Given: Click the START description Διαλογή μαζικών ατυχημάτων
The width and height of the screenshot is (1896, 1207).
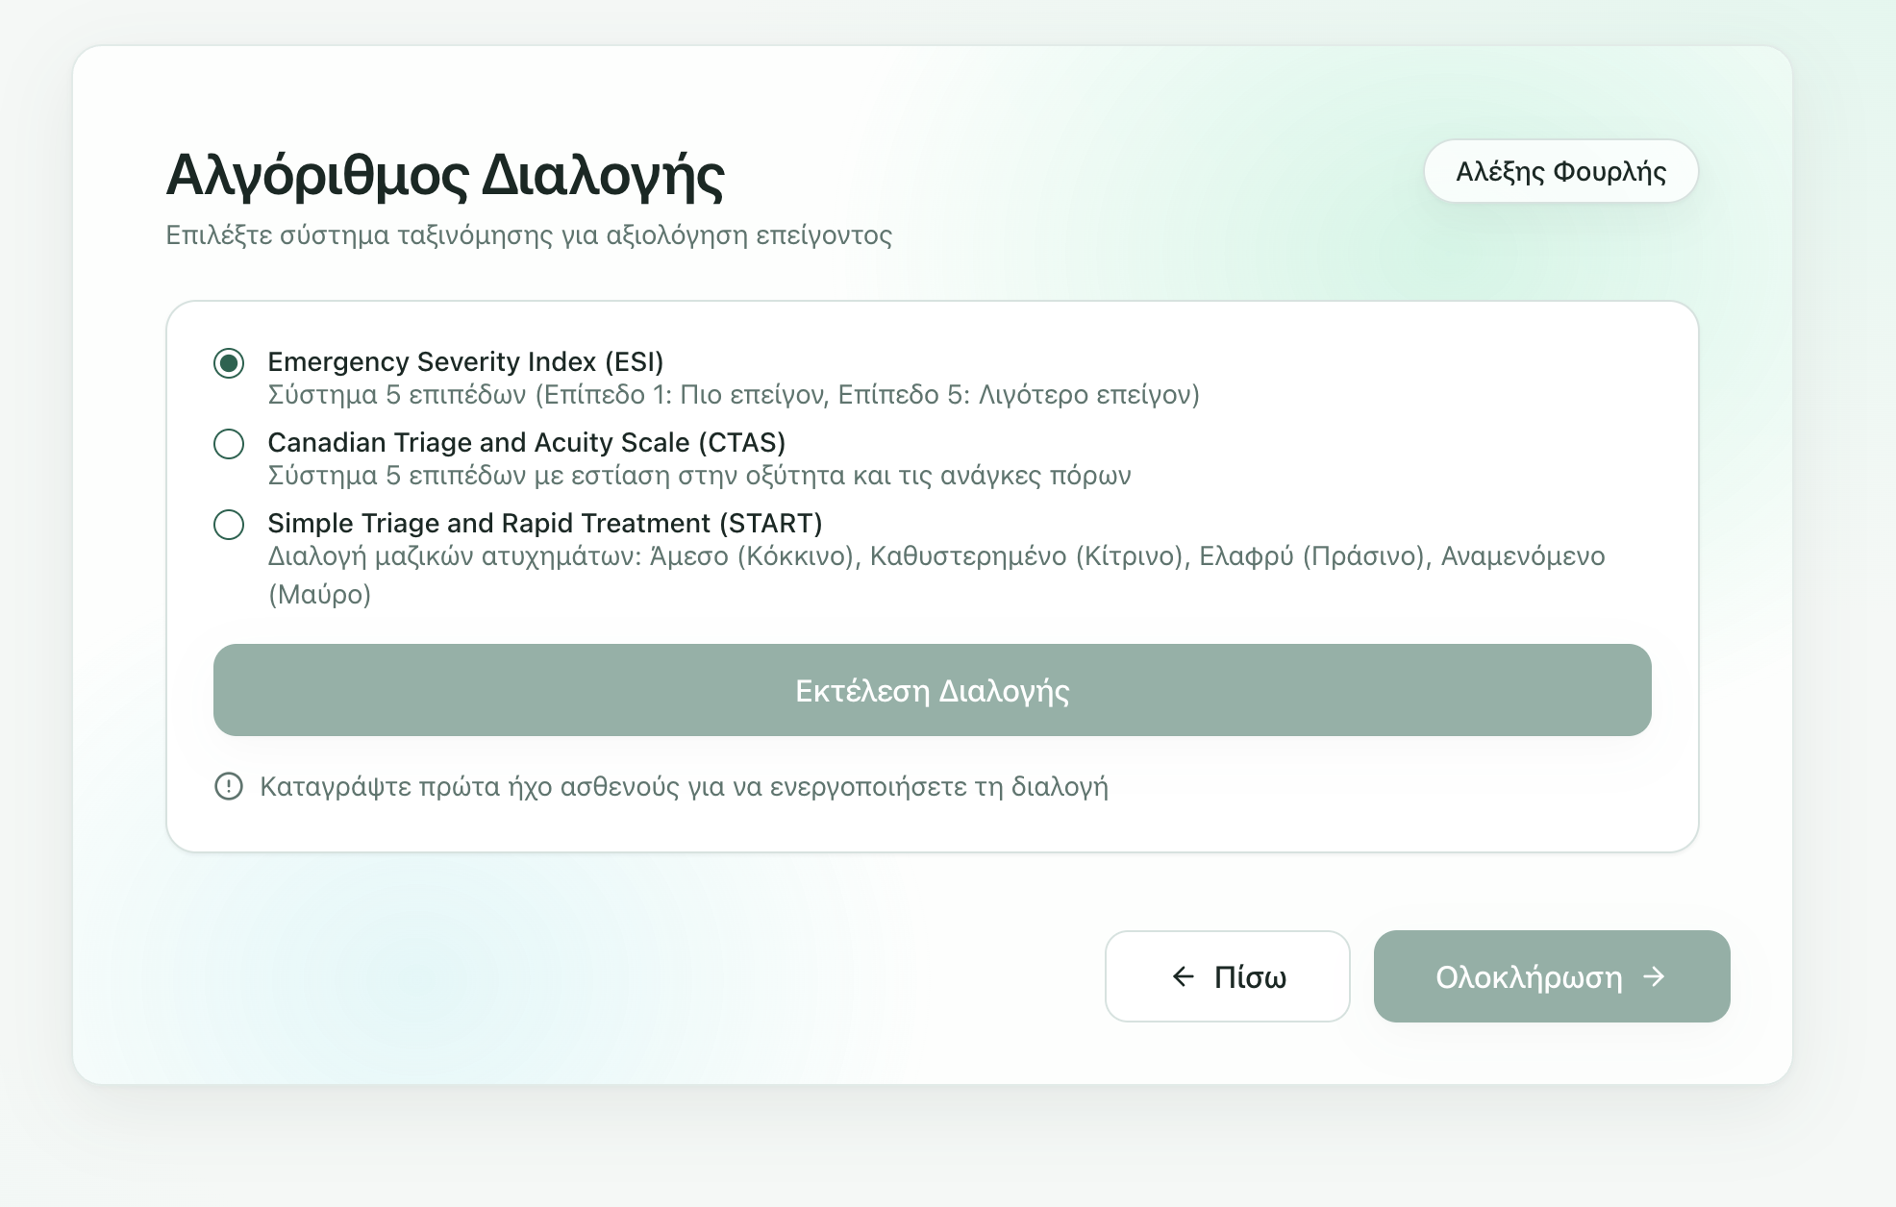Looking at the screenshot, I should point(936,575).
